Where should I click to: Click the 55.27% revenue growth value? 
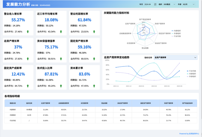(x=18, y=20)
